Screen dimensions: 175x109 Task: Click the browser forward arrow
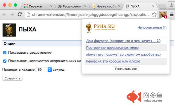click(12, 14)
